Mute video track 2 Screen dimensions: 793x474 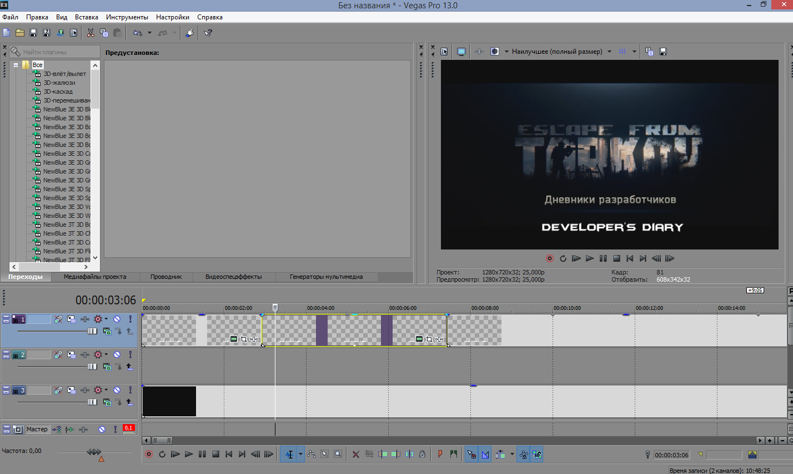[x=117, y=354]
